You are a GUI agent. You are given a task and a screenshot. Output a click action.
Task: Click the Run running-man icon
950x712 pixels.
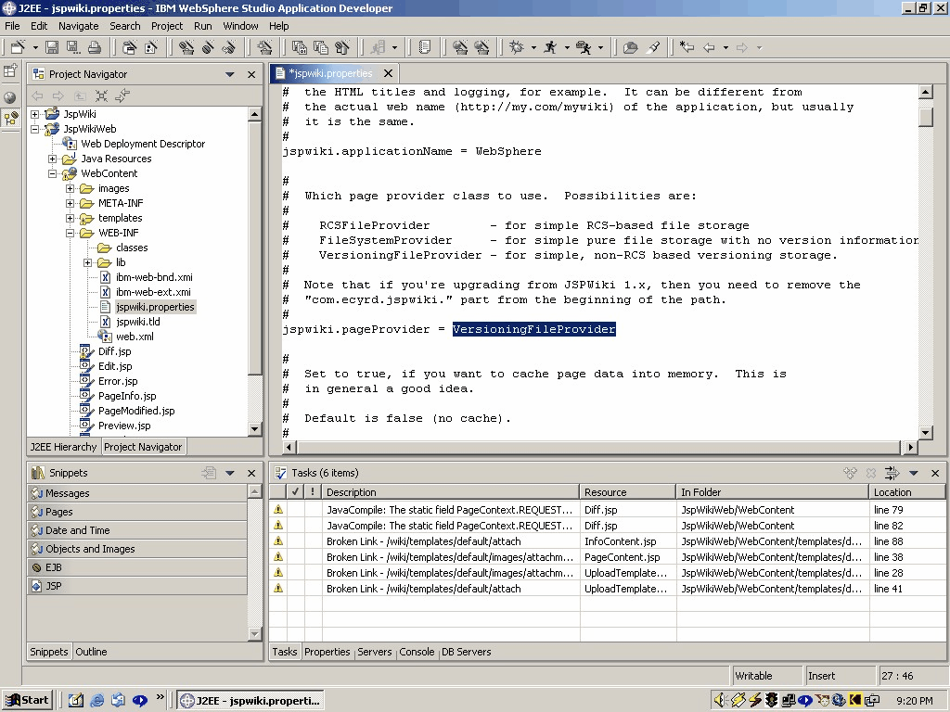tap(550, 47)
